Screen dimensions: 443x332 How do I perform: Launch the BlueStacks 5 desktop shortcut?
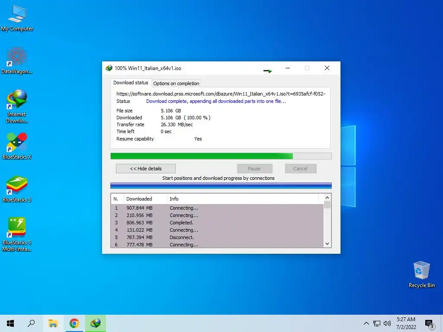(x=17, y=188)
